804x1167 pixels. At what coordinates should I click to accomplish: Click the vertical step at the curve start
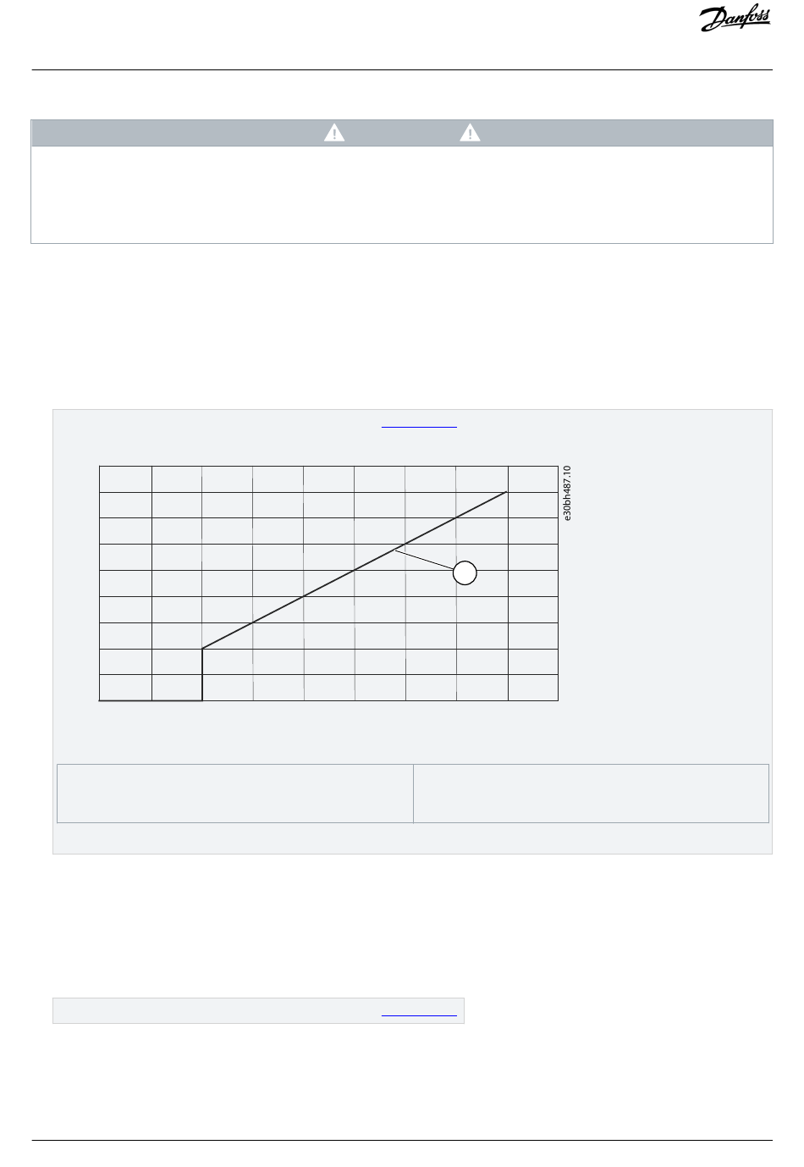202,675
